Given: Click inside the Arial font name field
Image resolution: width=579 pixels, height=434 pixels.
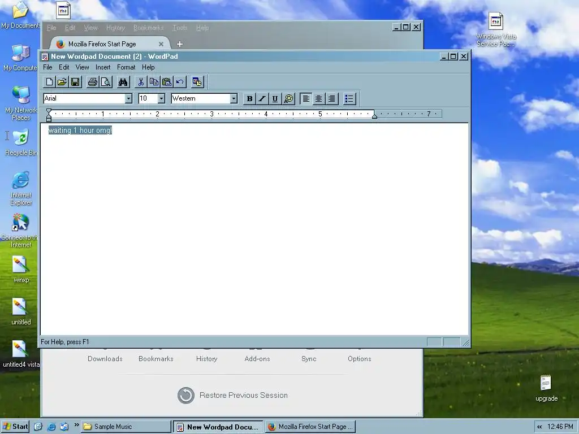Looking at the screenshot, I should click(84, 98).
